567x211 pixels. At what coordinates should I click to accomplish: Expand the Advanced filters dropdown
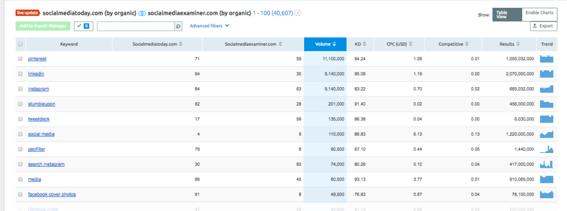click(x=209, y=26)
